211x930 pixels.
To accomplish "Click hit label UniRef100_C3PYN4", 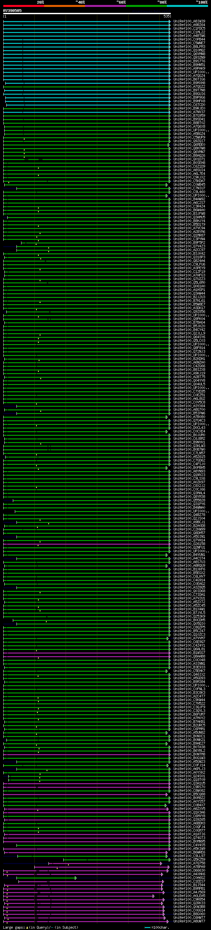I will (189, 239).
